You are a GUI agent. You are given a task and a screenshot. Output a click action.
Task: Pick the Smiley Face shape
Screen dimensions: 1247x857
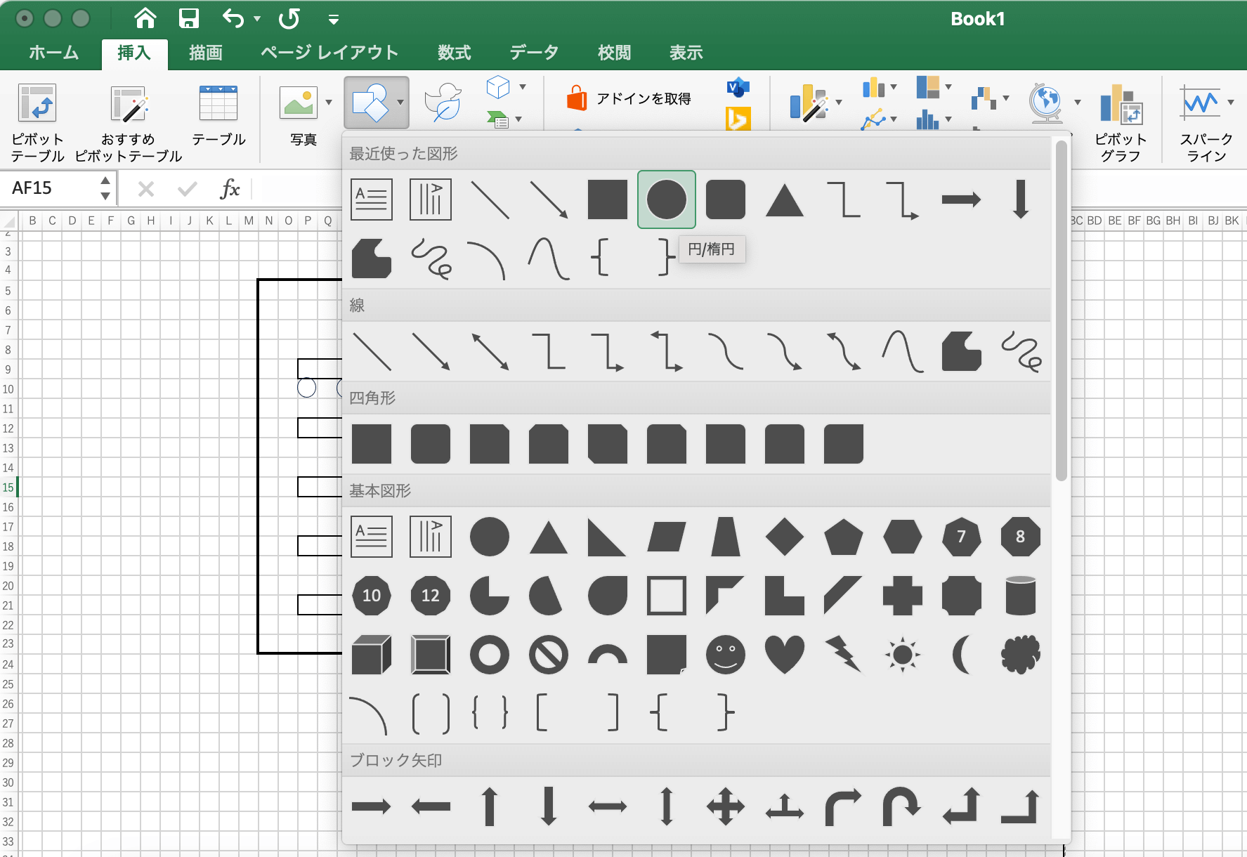(725, 655)
